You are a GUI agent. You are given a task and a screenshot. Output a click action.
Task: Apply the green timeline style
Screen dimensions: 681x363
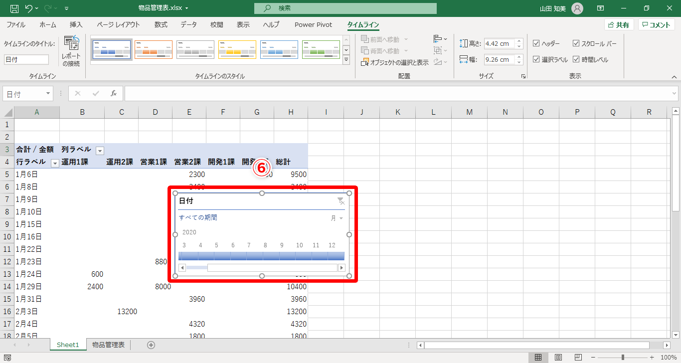(x=321, y=50)
